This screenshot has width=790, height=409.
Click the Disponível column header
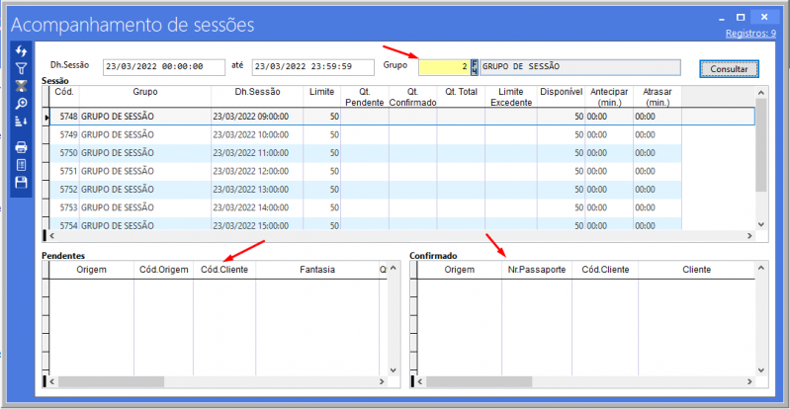coord(562,96)
